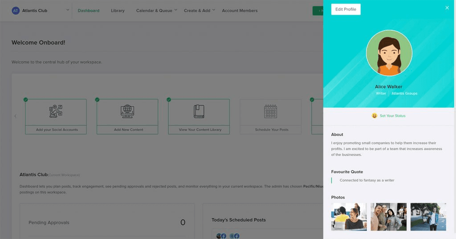
Task: Close the profile side panel
Action: point(447,8)
